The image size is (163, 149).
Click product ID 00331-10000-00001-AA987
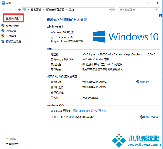77,117
